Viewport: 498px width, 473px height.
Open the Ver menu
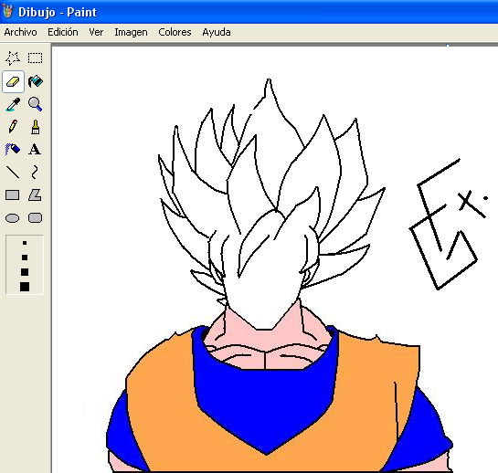(96, 32)
